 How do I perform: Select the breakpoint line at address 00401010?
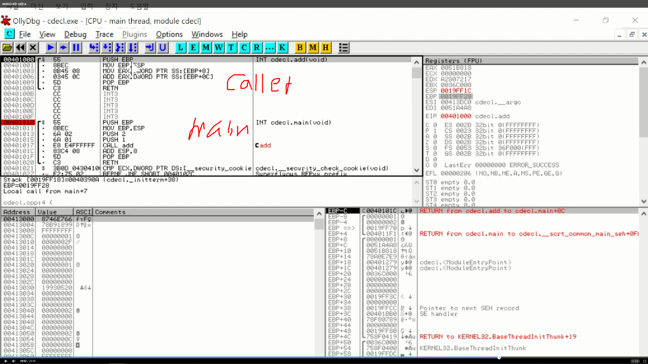pyautogui.click(x=206, y=122)
